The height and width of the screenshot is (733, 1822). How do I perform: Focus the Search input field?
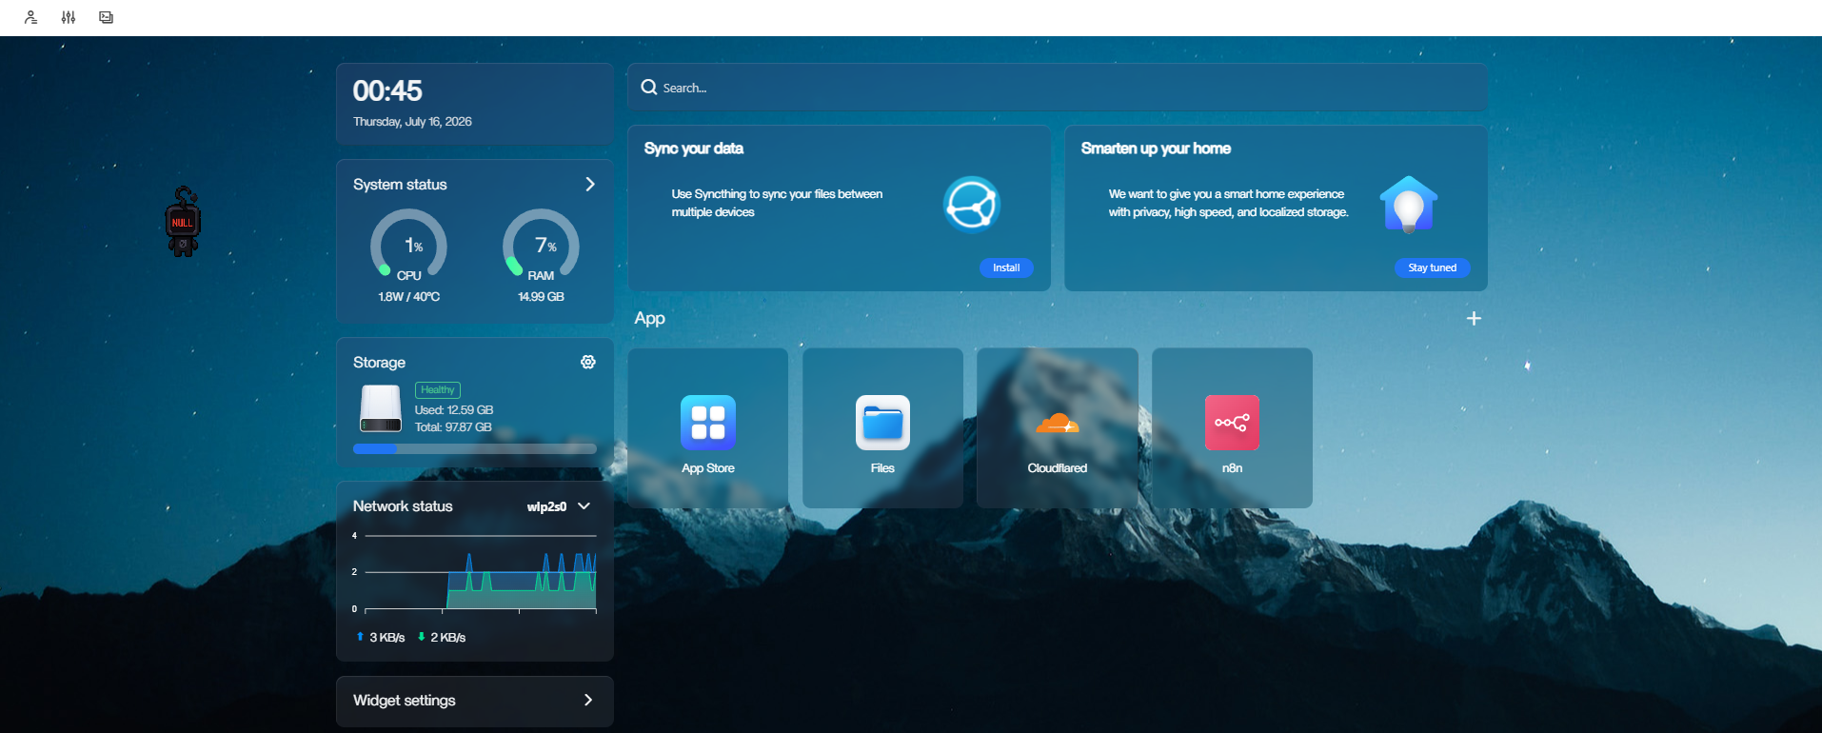(x=1058, y=88)
